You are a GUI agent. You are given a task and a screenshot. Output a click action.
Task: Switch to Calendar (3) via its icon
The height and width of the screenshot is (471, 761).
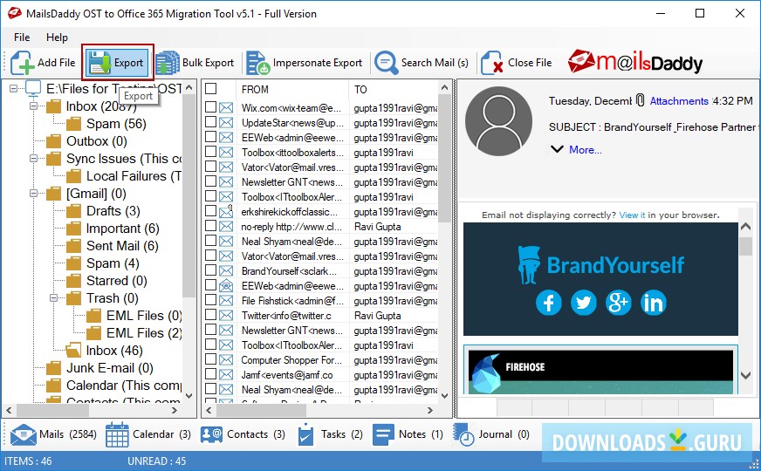point(117,434)
